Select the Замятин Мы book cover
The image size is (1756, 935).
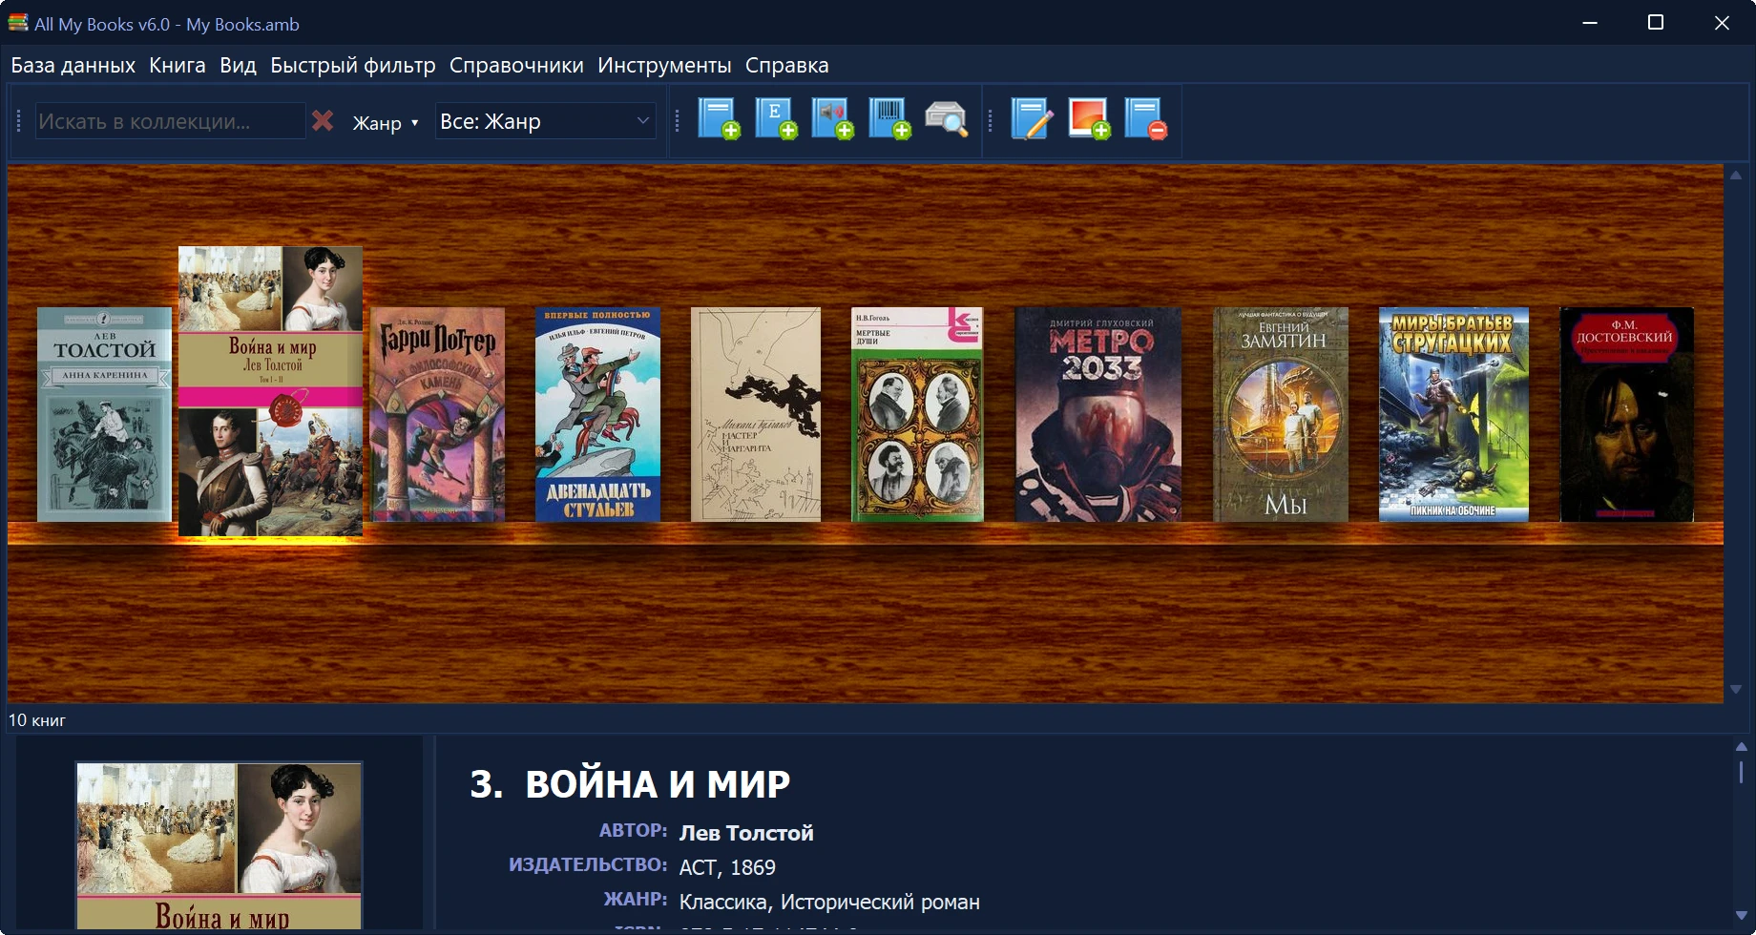1281,414
